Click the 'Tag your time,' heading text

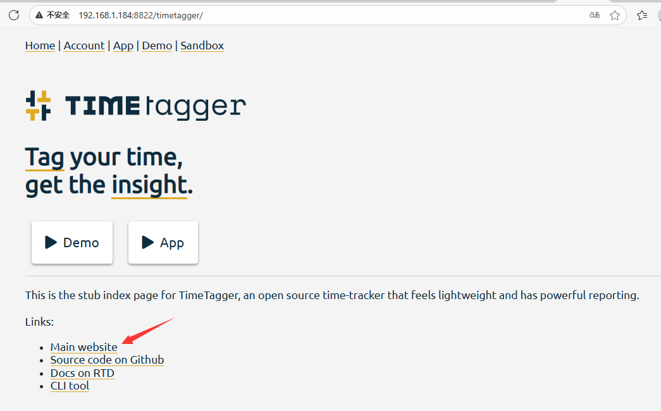(104, 157)
